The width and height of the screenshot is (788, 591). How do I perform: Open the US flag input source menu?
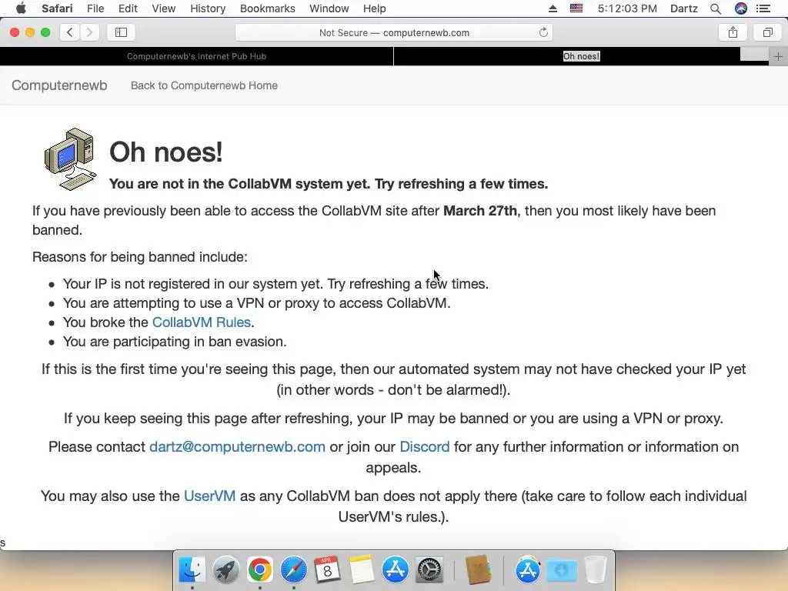click(576, 8)
